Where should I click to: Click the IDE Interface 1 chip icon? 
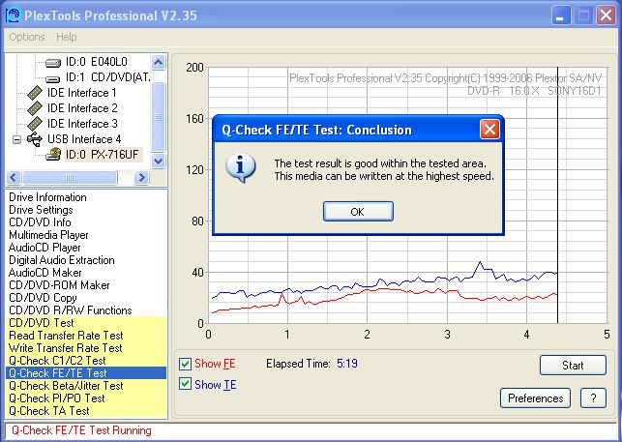pyautogui.click(x=35, y=93)
